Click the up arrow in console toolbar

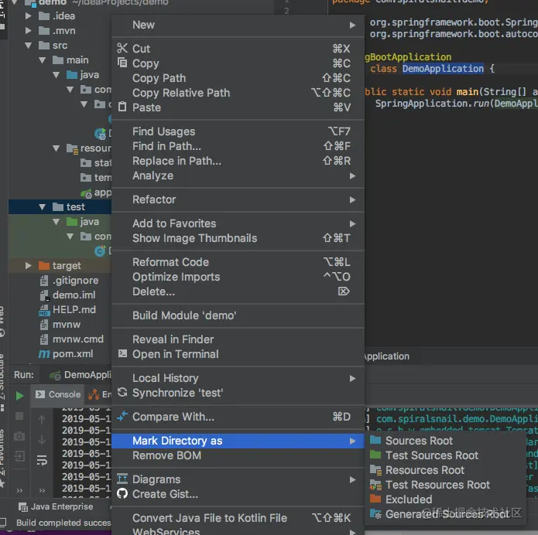pyautogui.click(x=42, y=420)
